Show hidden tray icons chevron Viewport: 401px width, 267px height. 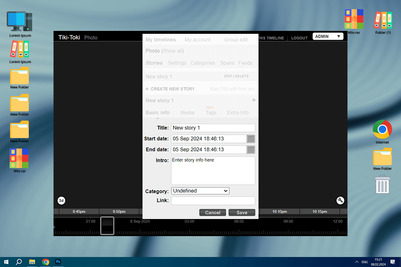(357, 262)
